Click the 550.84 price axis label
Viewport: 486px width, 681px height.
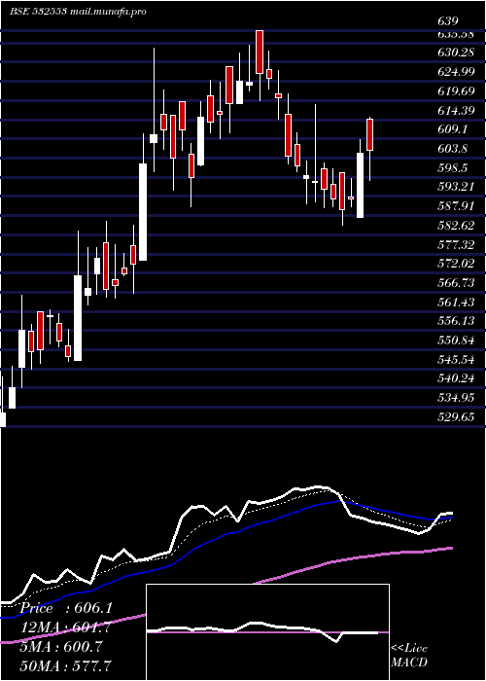456,340
